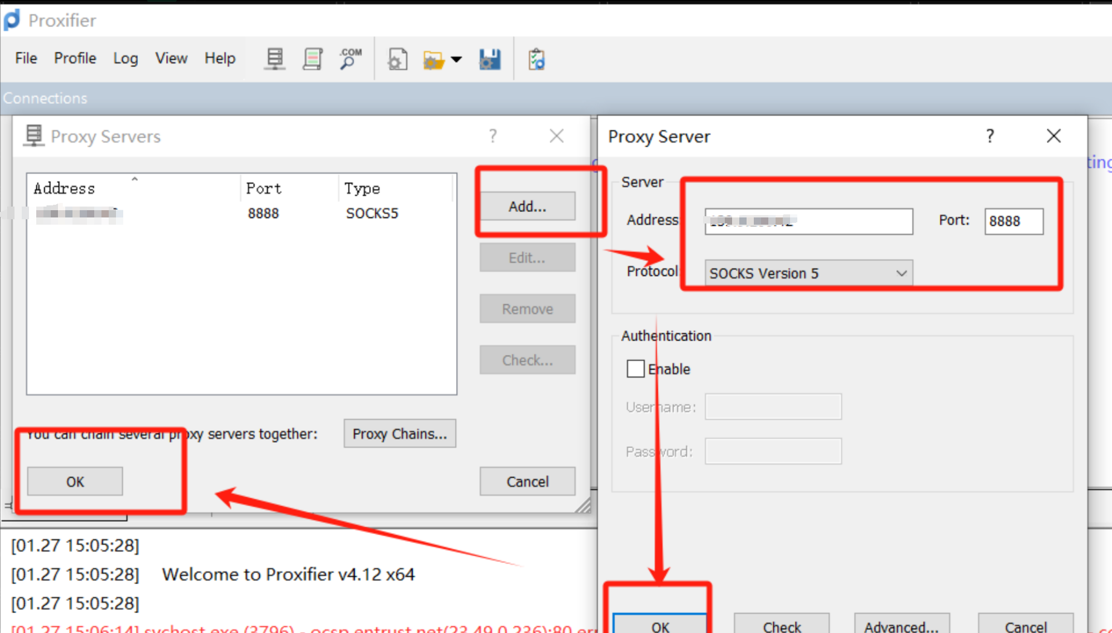
Task: Click Add... in Proxy Servers dialog
Action: (527, 207)
